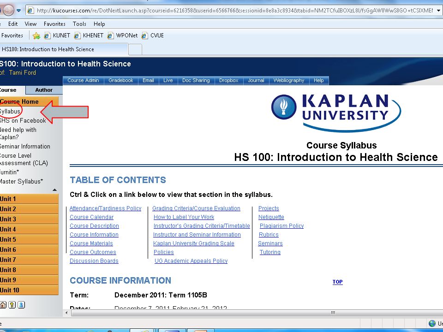This screenshot has height=332, width=443.
Task: Switch to the Author tab
Action: [44, 90]
